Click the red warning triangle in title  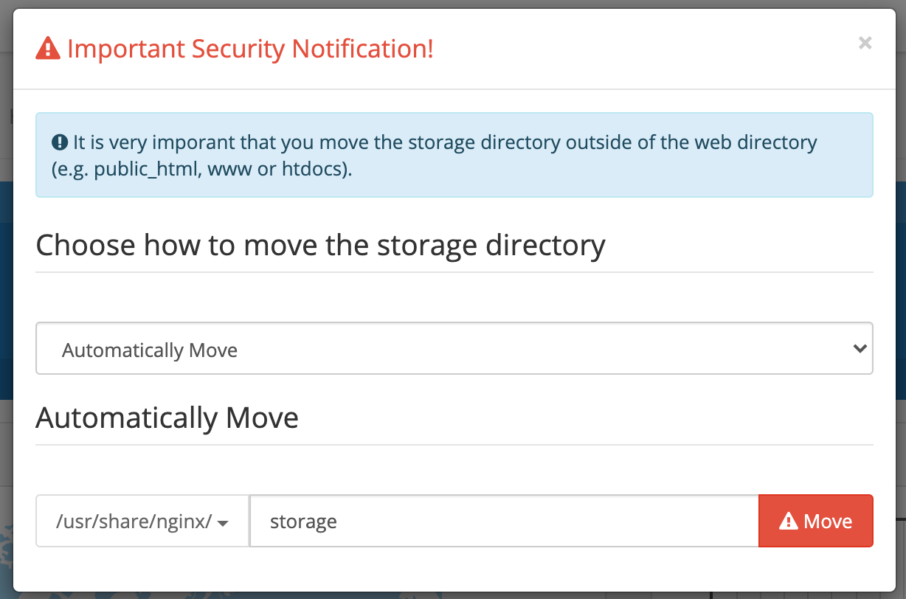[48, 49]
